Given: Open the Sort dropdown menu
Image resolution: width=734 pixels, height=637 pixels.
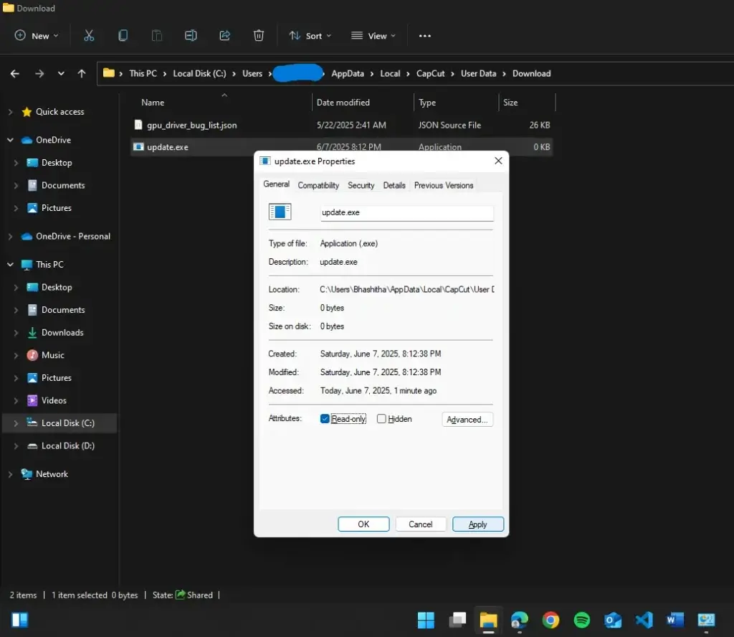Looking at the screenshot, I should [310, 36].
